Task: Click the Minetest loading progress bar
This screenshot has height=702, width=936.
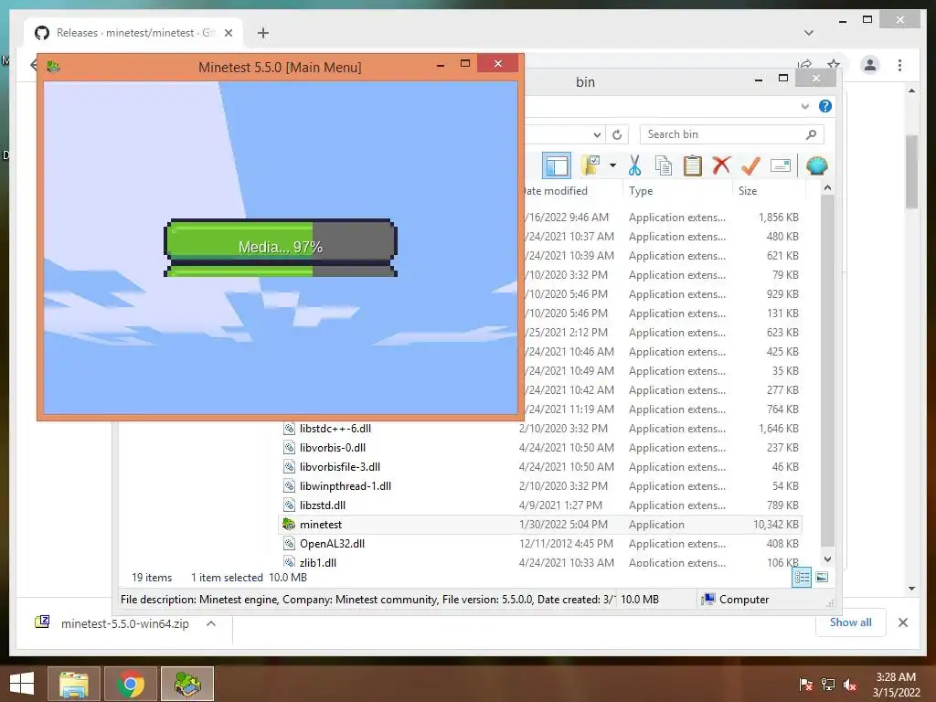Action: tap(281, 248)
